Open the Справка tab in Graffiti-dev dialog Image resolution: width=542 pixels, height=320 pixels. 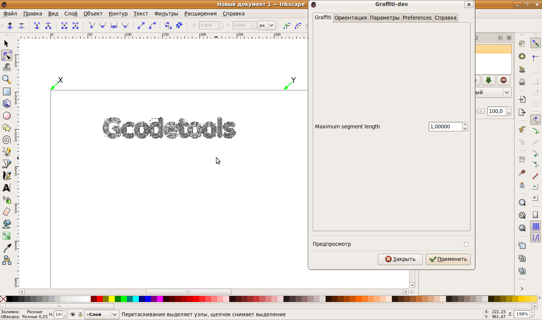[x=446, y=18]
